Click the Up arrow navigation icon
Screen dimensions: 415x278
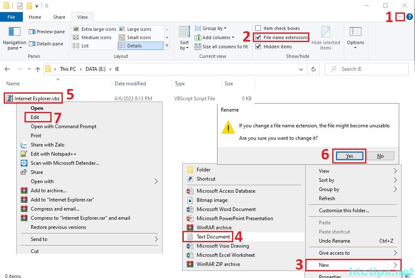(x=38, y=69)
